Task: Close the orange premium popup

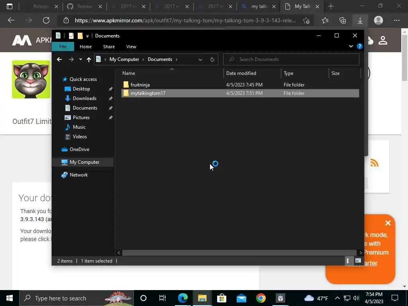Action: (388, 223)
